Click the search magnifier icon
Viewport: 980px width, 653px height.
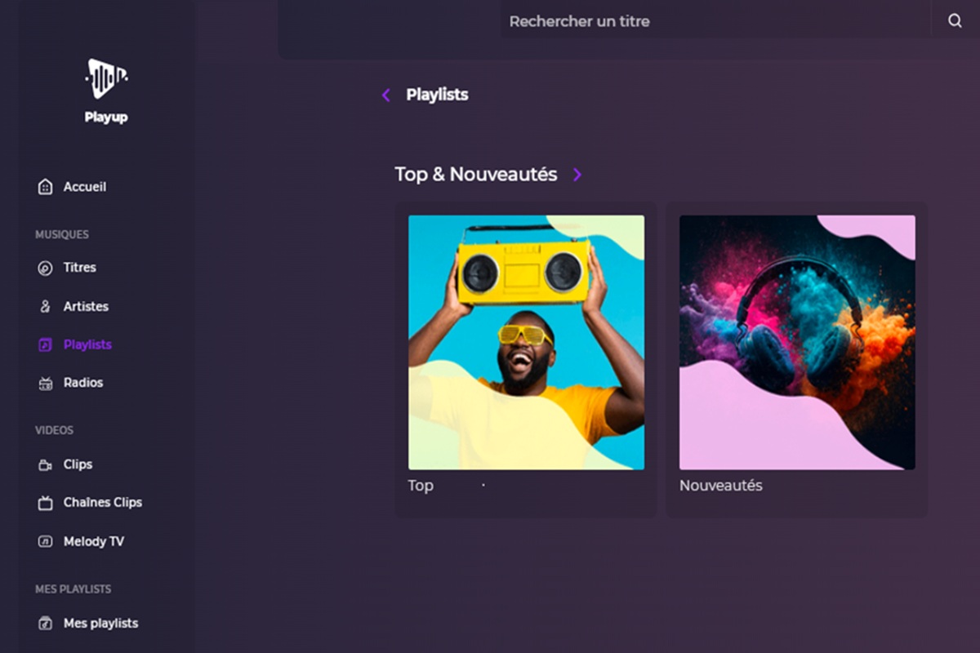(955, 21)
